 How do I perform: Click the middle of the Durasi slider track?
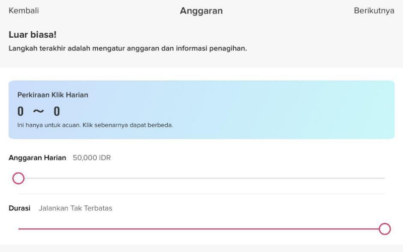pos(201,229)
